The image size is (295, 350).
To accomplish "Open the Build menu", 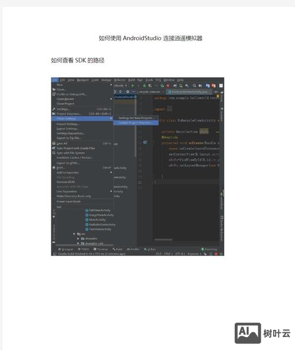I will click(132, 80).
